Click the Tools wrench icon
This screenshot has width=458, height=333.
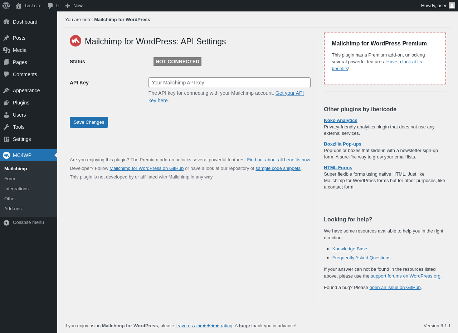[6, 127]
